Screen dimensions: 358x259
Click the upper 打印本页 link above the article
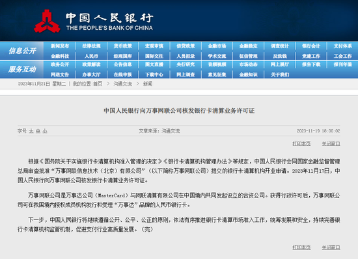pyautogui.click(x=301, y=143)
